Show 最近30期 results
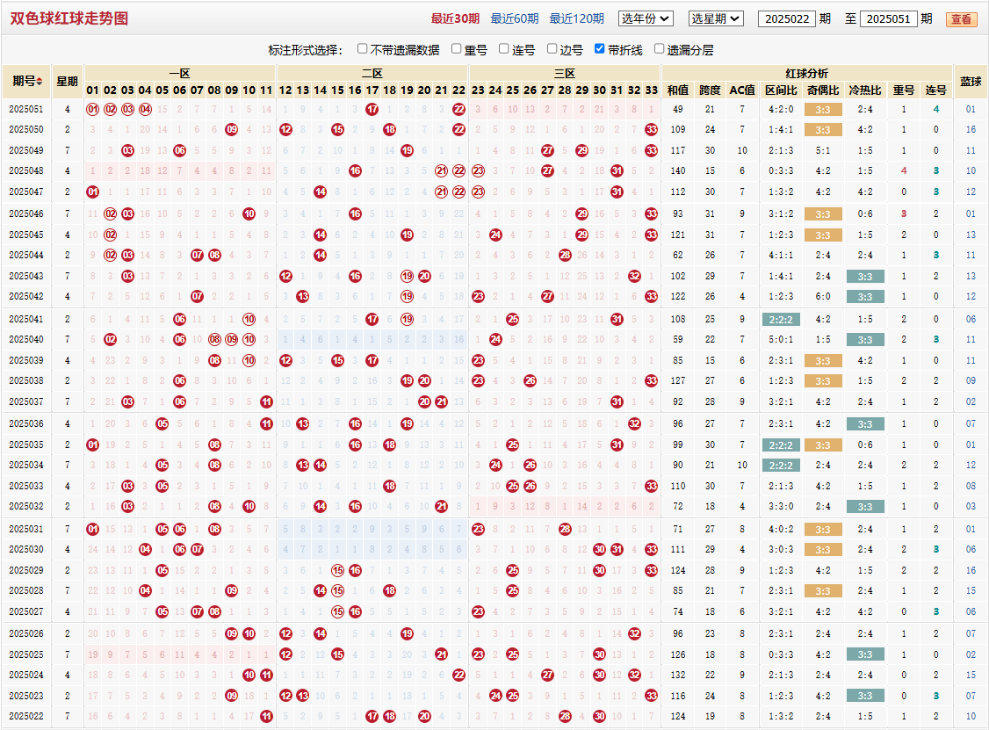 click(455, 19)
